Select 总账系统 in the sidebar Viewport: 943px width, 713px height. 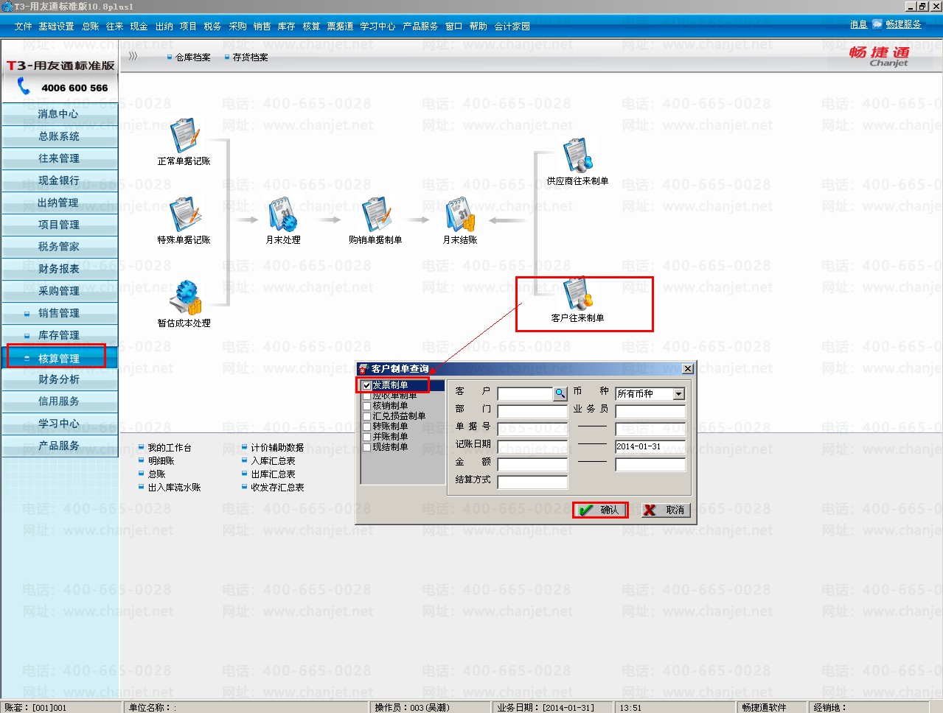(x=59, y=136)
